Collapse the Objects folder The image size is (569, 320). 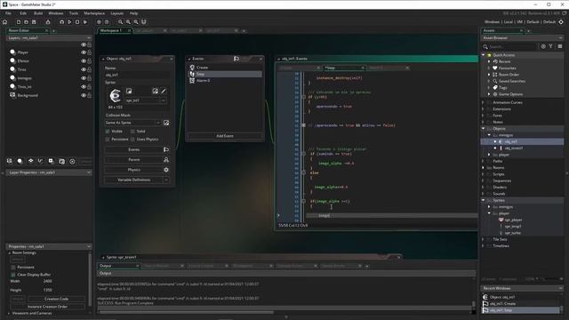483,128
